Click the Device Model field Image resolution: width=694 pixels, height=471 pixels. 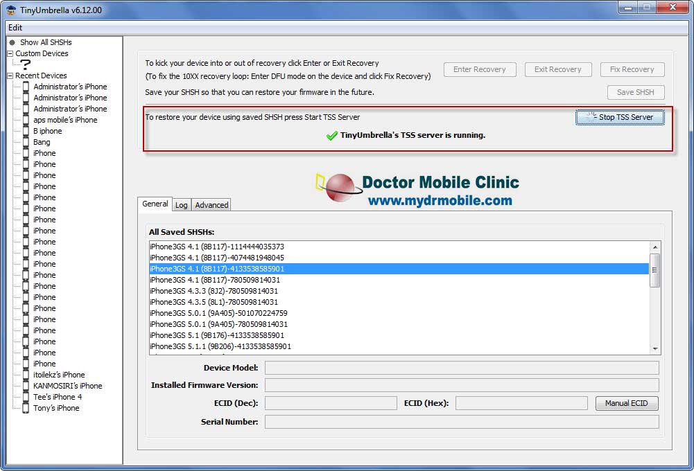(x=462, y=368)
